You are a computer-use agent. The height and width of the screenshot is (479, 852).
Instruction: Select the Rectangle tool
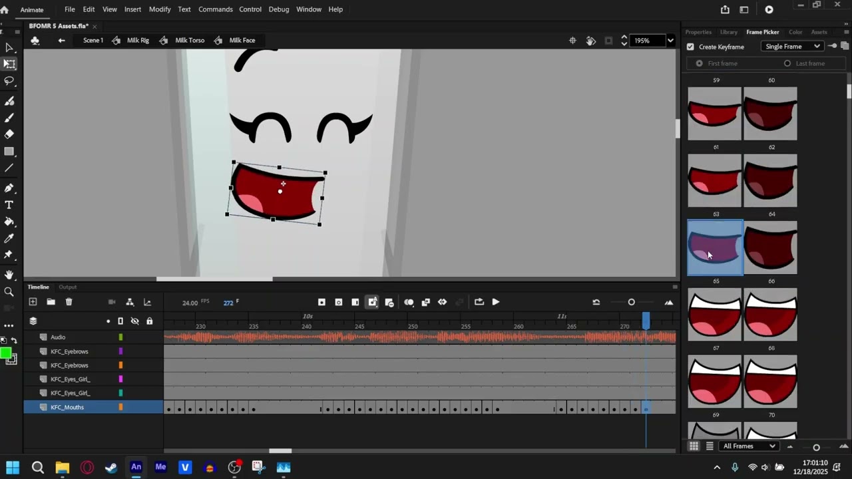pos(9,152)
